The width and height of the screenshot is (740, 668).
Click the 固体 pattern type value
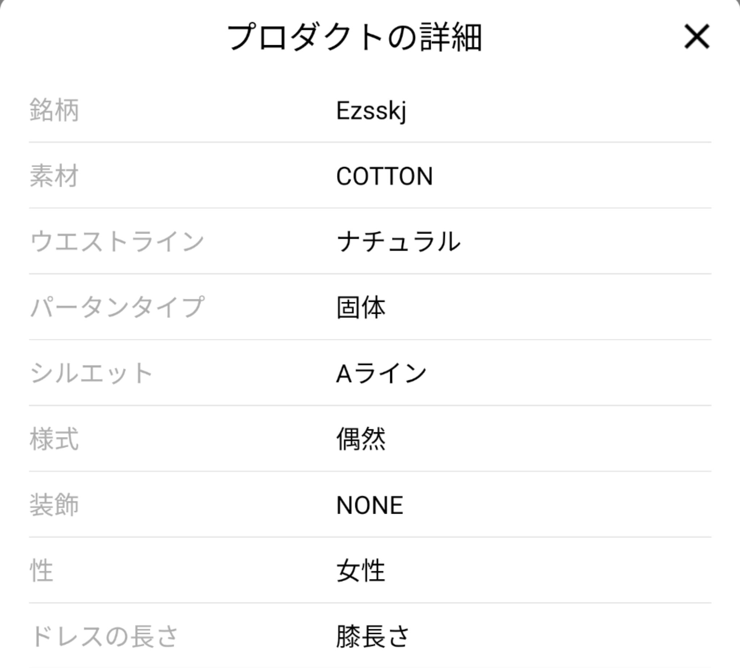point(361,307)
